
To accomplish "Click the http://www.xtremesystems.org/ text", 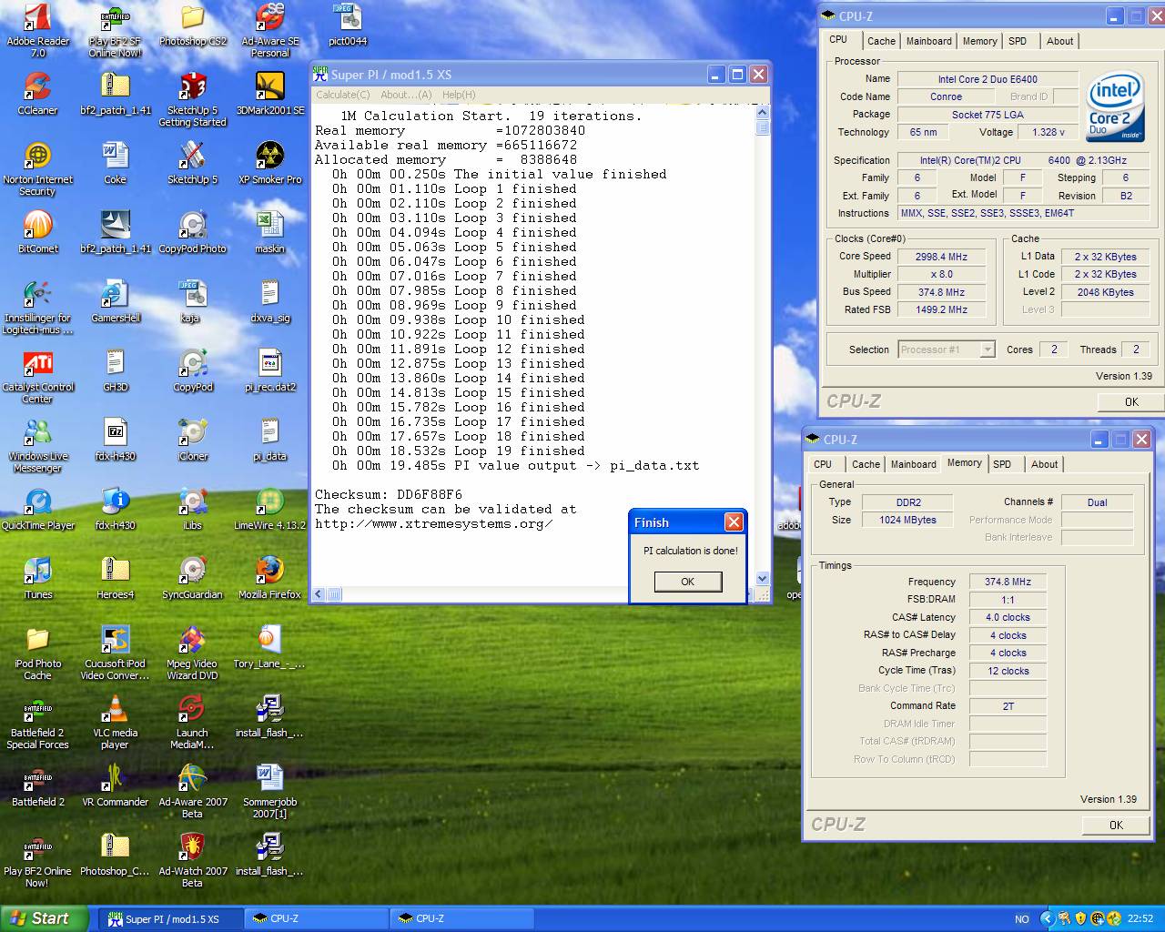I will [434, 524].
